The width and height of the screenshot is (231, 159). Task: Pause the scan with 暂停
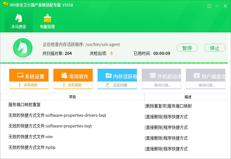[187, 48]
